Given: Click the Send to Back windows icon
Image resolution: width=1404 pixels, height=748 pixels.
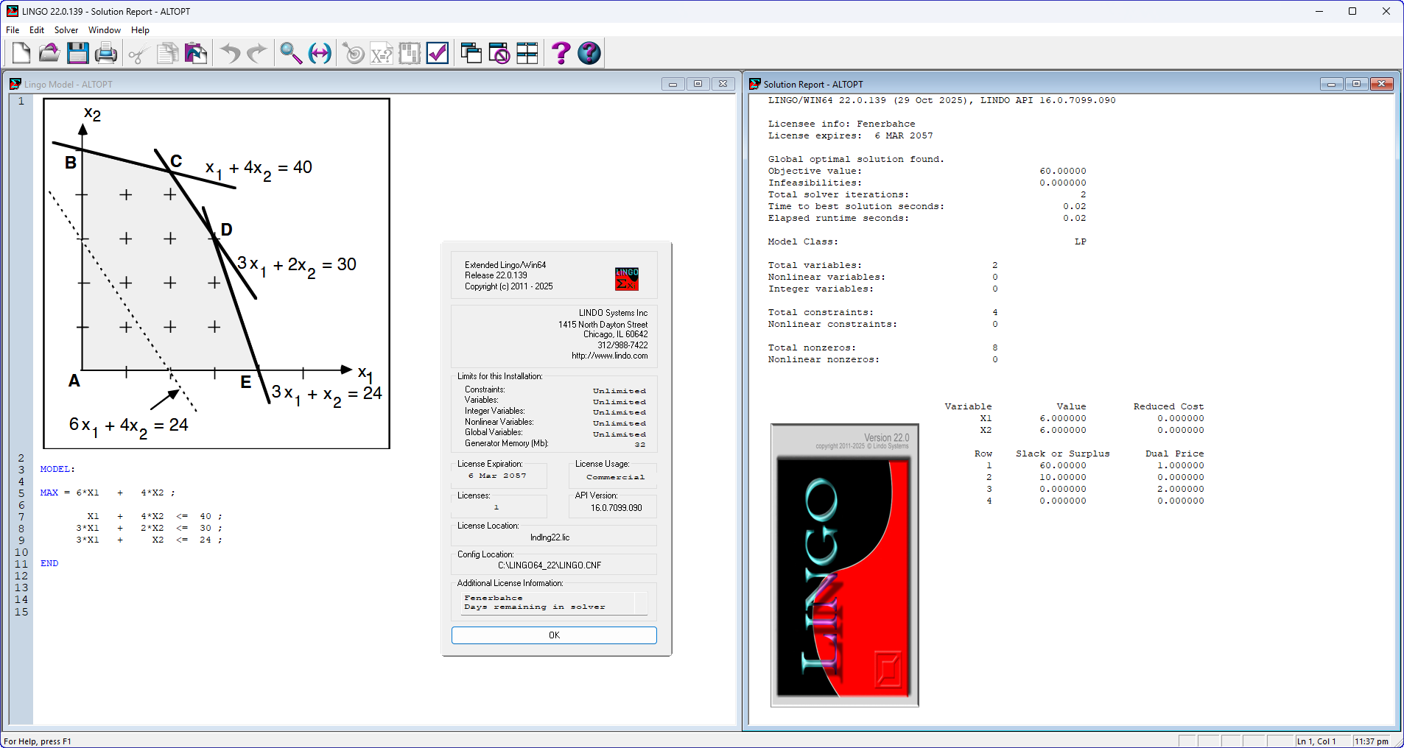Looking at the screenshot, I should tap(471, 53).
